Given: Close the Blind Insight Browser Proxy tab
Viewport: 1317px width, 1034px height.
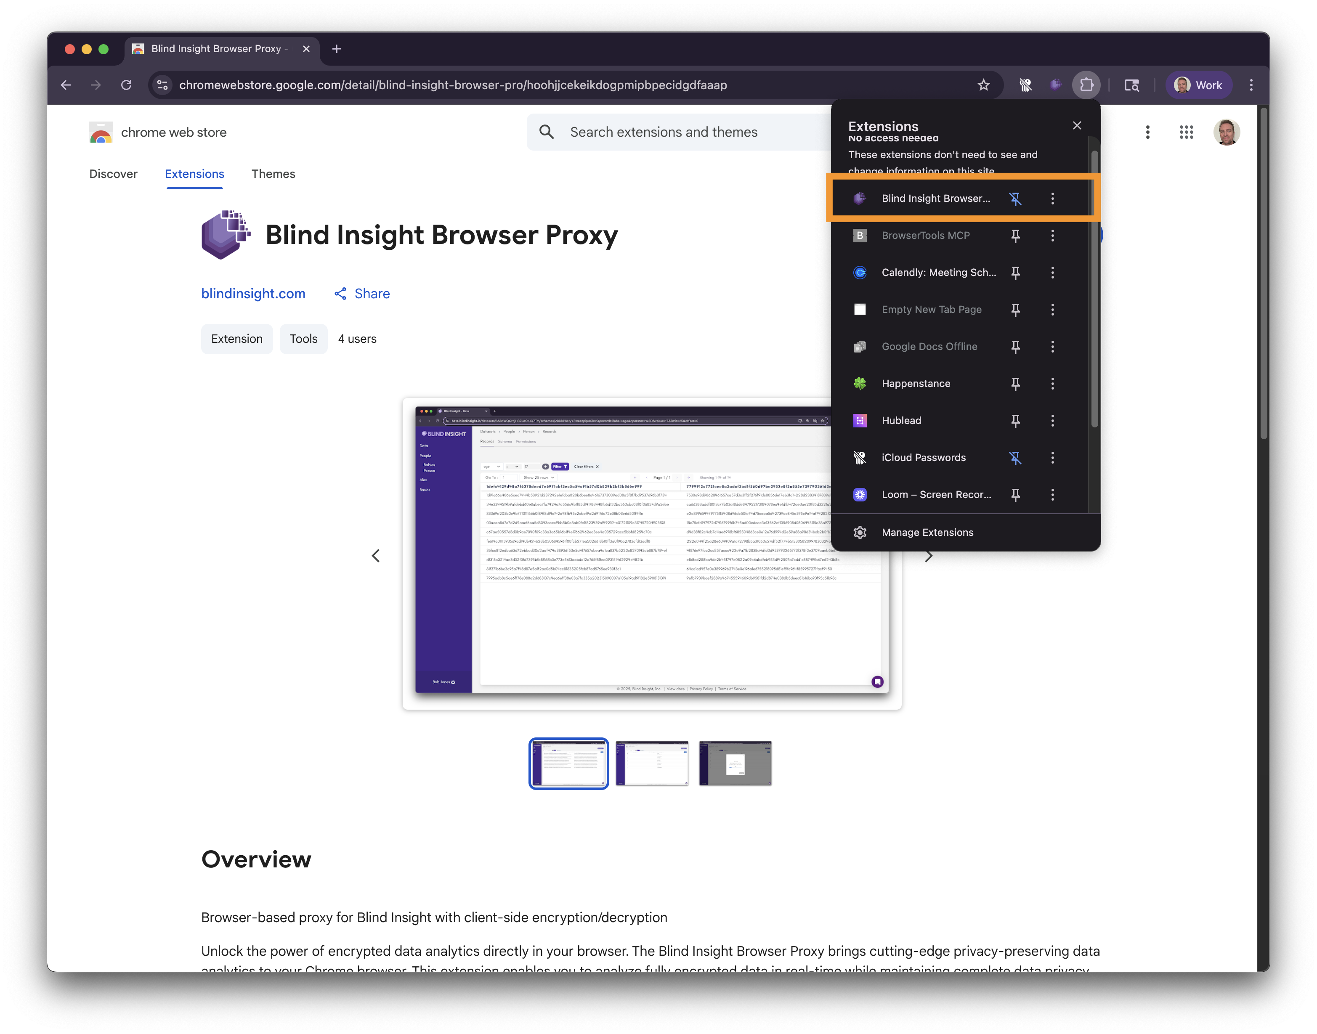Looking at the screenshot, I should [306, 49].
